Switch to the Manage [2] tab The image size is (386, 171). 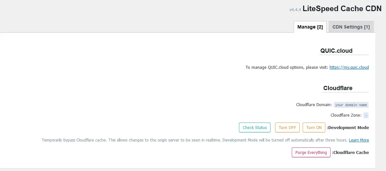310,27
